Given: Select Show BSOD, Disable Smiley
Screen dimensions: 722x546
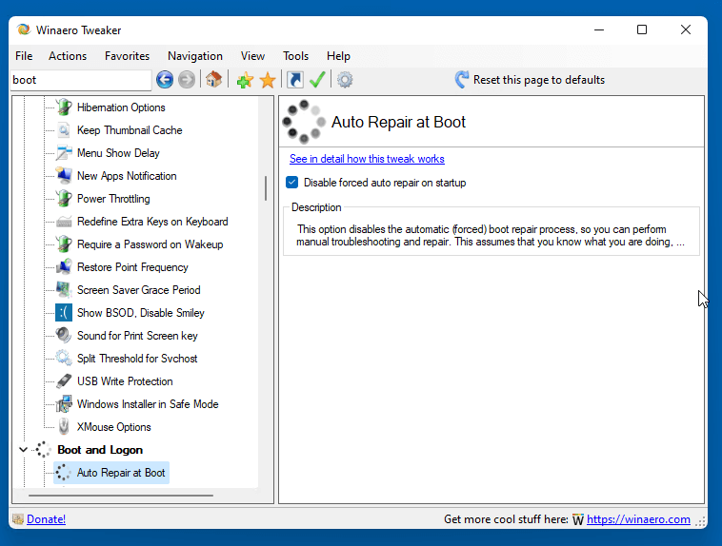Looking at the screenshot, I should click(140, 313).
